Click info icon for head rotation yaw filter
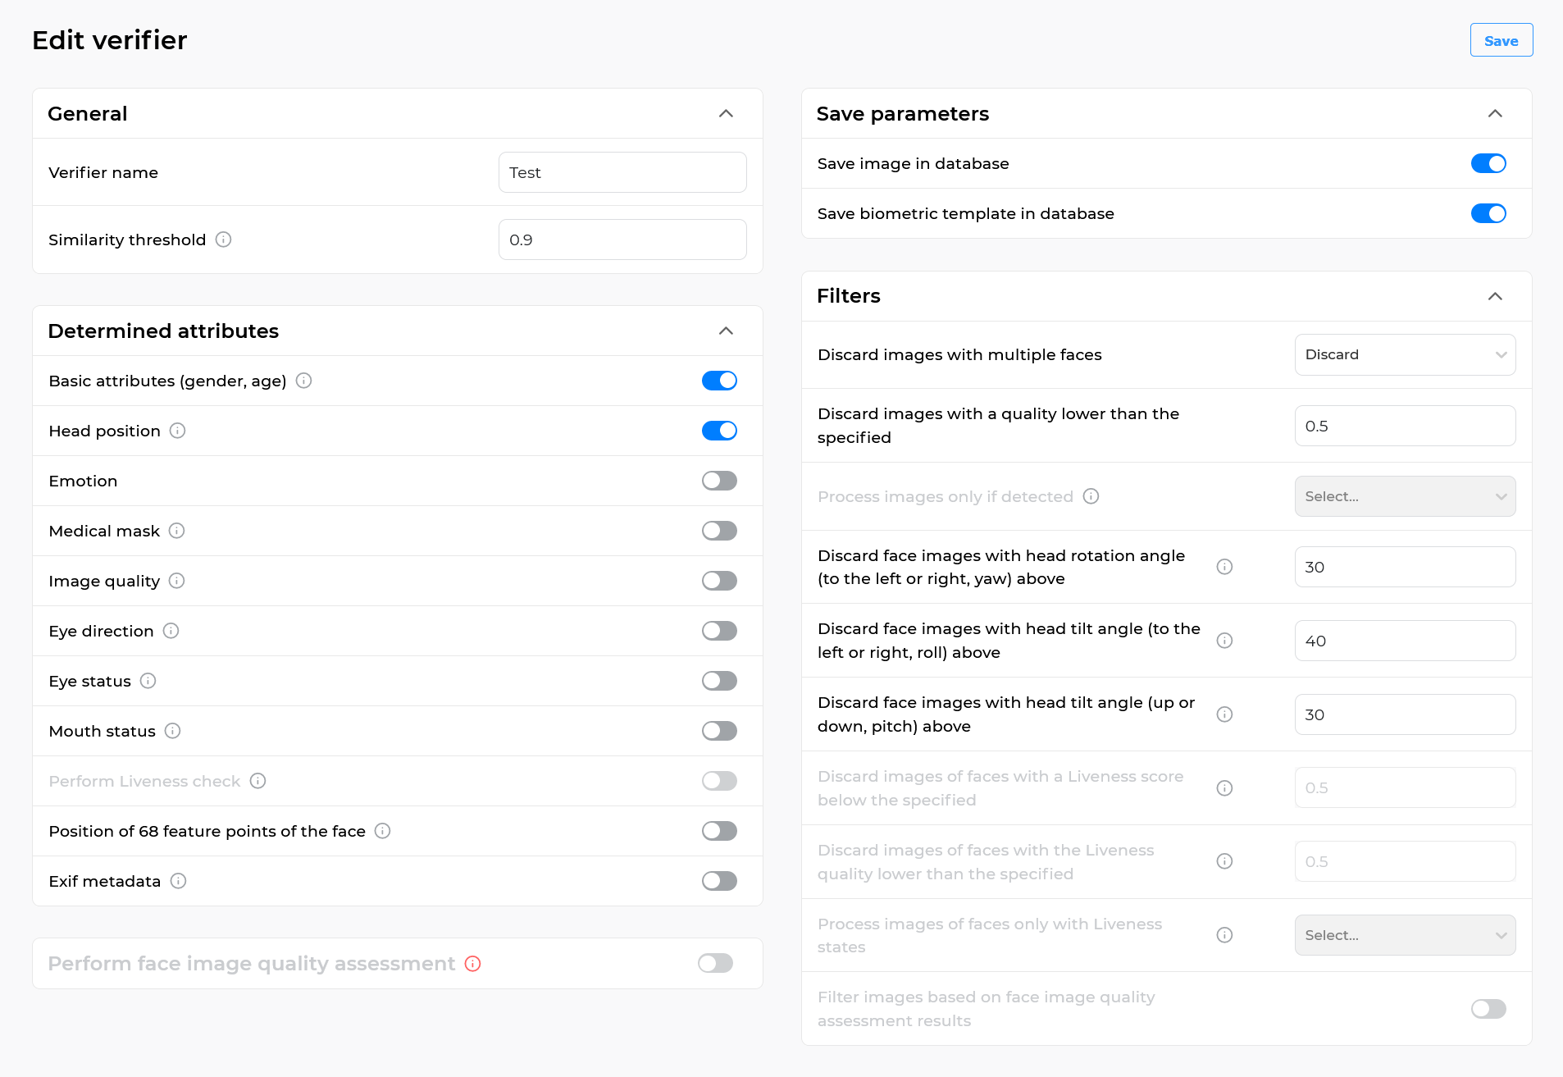The width and height of the screenshot is (1563, 1077). [x=1224, y=567]
